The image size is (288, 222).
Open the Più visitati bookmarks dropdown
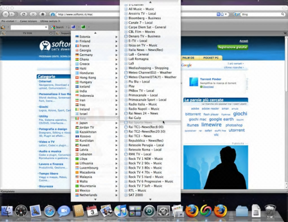(9, 21)
